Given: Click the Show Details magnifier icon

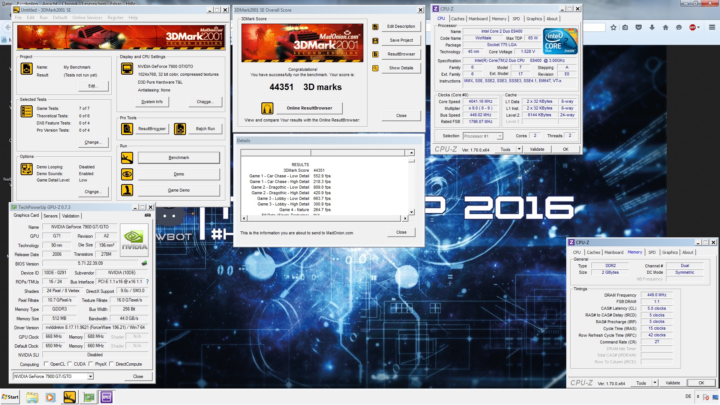Looking at the screenshot, I should [375, 68].
